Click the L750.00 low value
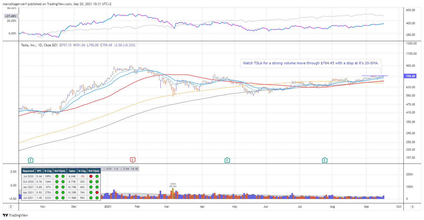Image resolution: width=424 pixels, height=220 pixels. tap(93, 45)
